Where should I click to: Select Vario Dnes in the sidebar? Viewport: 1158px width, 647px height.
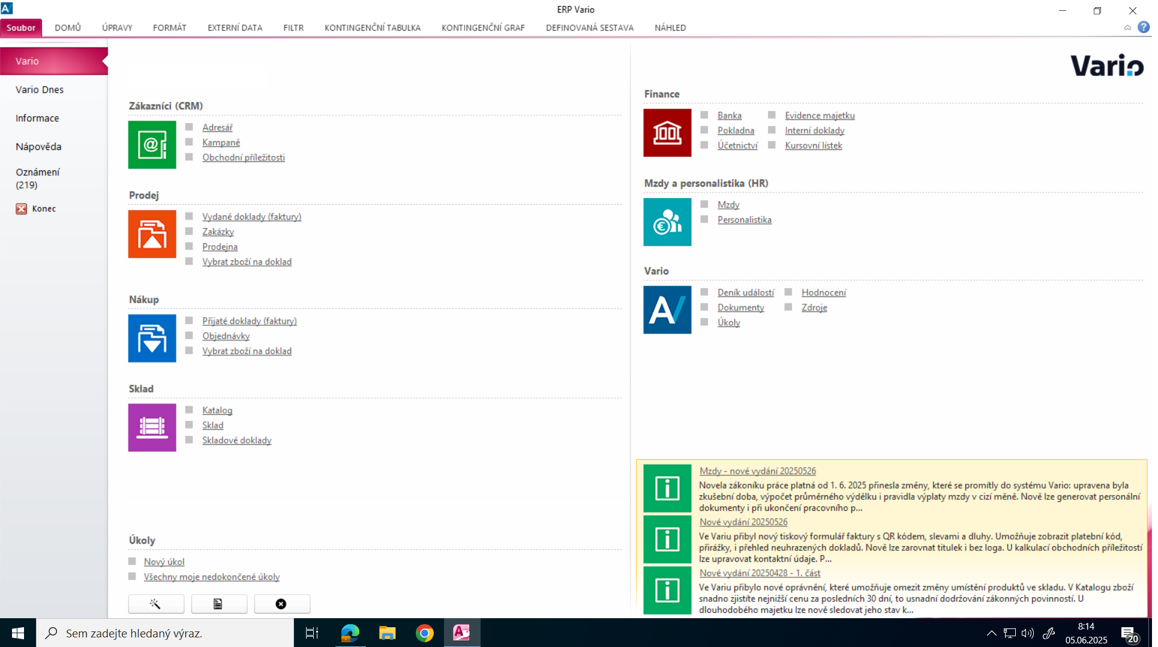(x=40, y=89)
